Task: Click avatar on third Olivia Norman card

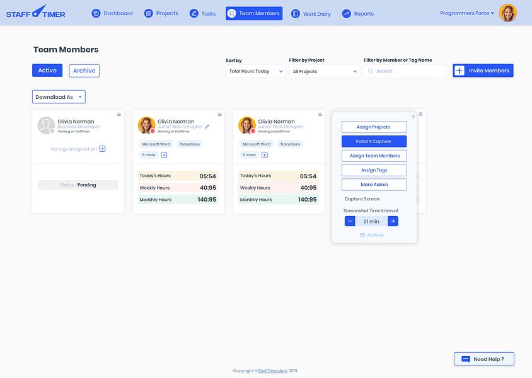Action: 247,125
